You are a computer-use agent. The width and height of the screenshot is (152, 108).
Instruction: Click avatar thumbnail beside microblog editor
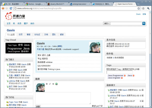[40, 88]
